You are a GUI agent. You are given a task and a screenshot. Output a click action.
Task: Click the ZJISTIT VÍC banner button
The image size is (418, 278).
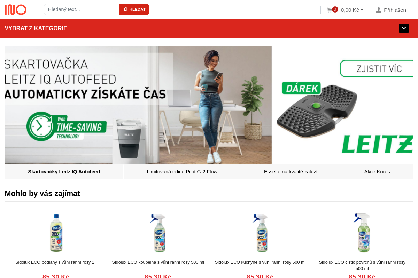[377, 68]
